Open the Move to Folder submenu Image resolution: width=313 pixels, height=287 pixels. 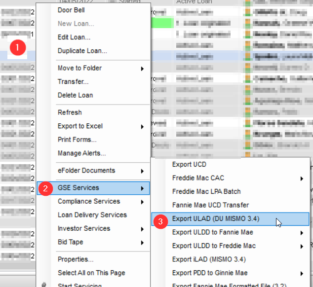pos(93,68)
